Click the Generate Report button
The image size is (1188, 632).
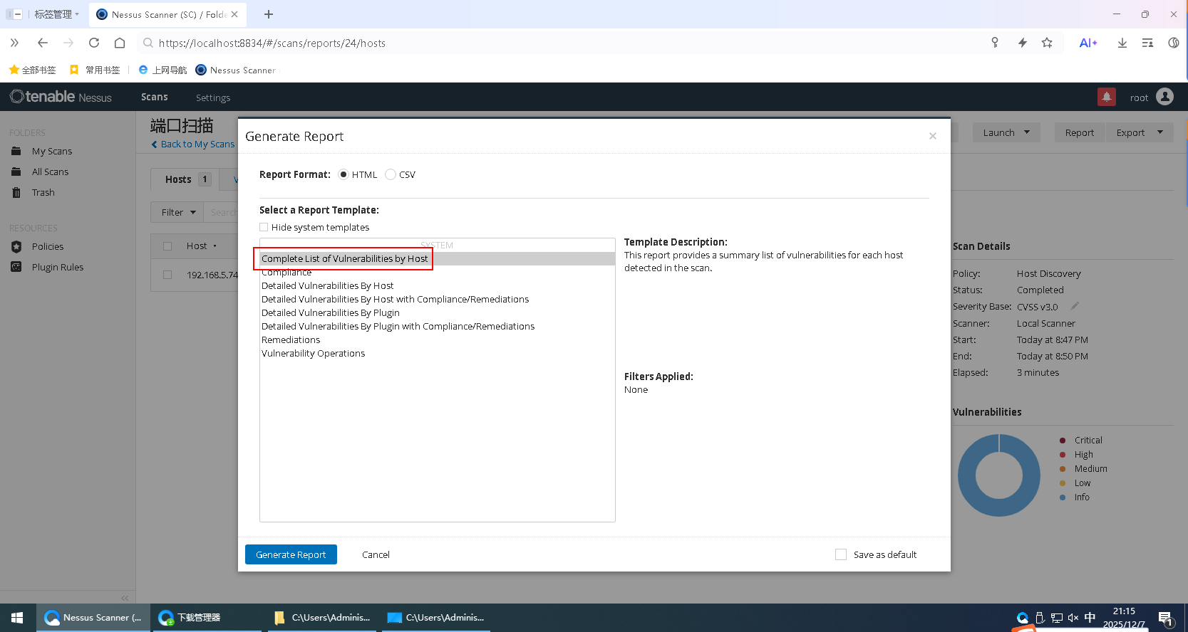click(x=291, y=554)
